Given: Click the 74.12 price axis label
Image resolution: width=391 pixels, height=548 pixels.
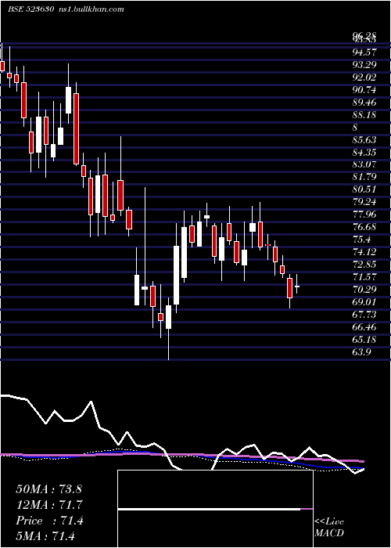Looking at the screenshot, I should (x=364, y=252).
